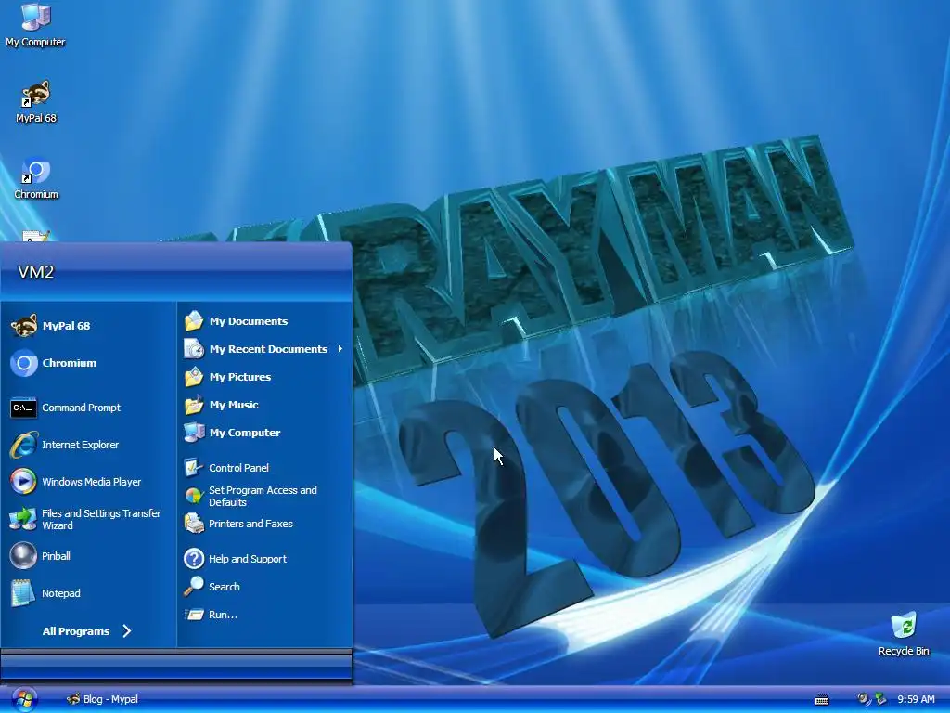Open Control Panel

point(264,468)
